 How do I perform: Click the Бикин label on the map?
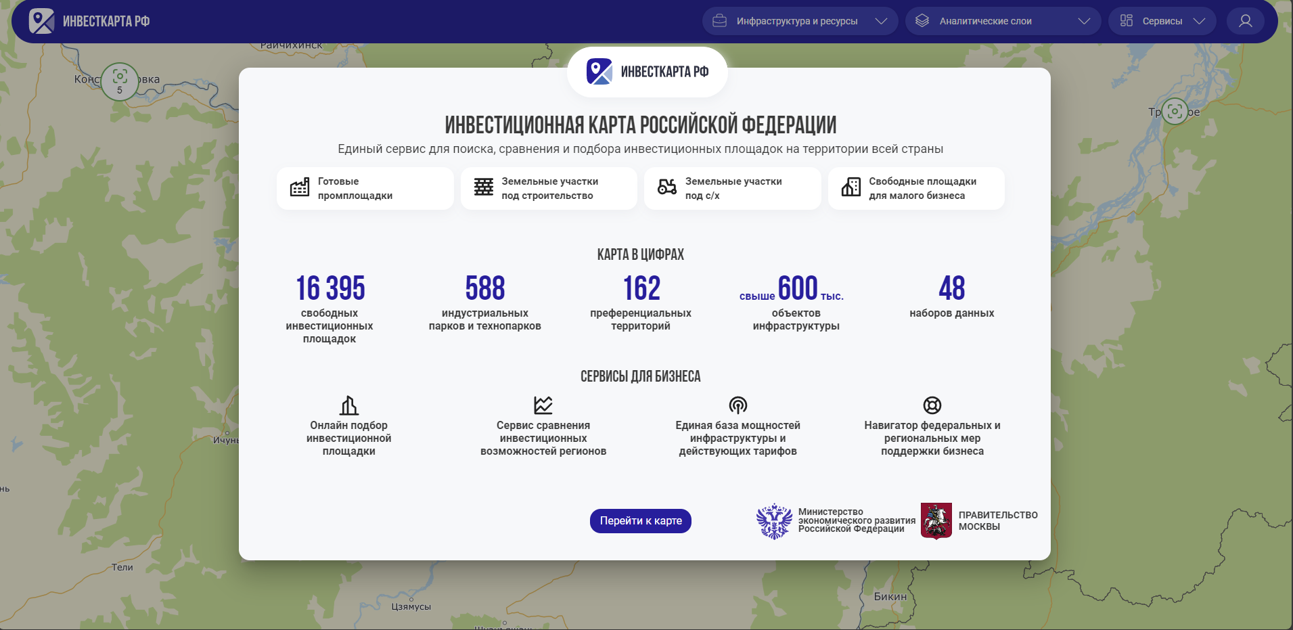(x=890, y=596)
